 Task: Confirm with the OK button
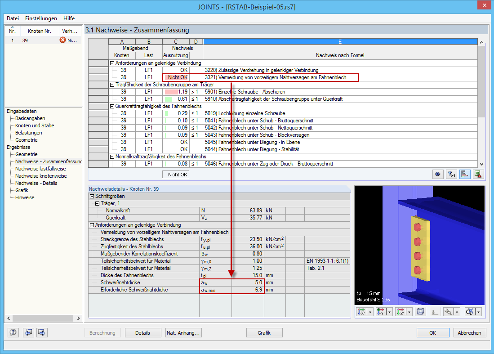433,332
